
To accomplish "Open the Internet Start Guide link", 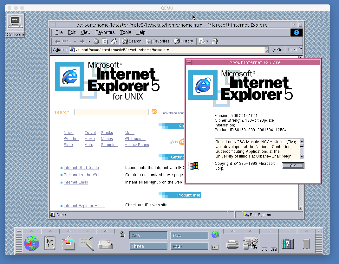I will 81,168.
